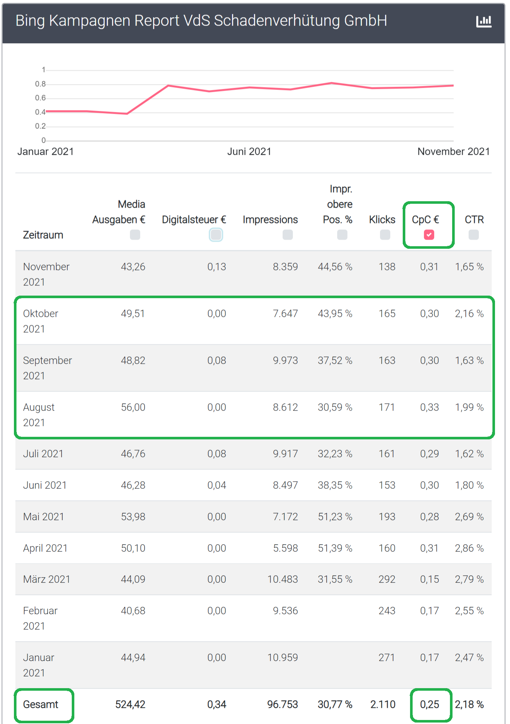Click the Januar 2021 chart axis label

click(46, 151)
